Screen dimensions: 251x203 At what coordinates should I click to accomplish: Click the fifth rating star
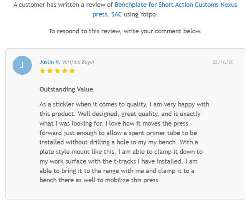coord(72,71)
